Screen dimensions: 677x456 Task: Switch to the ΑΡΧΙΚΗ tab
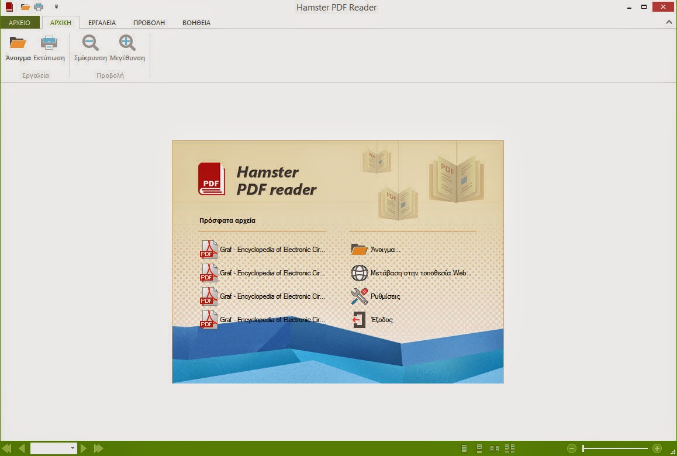(x=60, y=22)
